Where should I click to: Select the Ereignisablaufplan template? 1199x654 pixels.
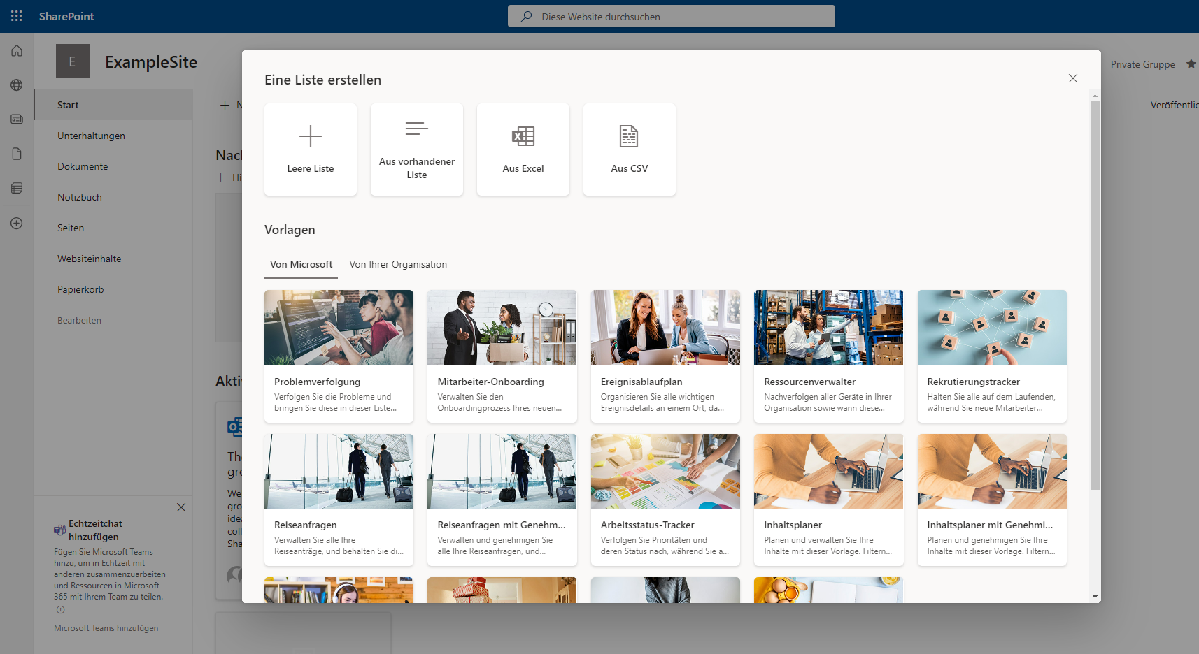[665, 356]
